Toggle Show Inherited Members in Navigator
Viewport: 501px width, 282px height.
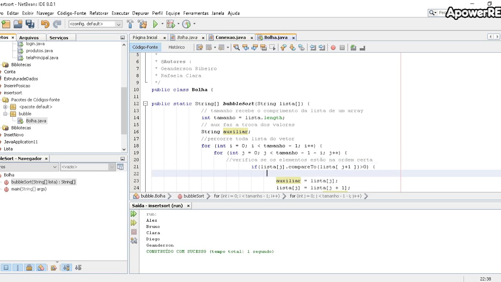6,268
